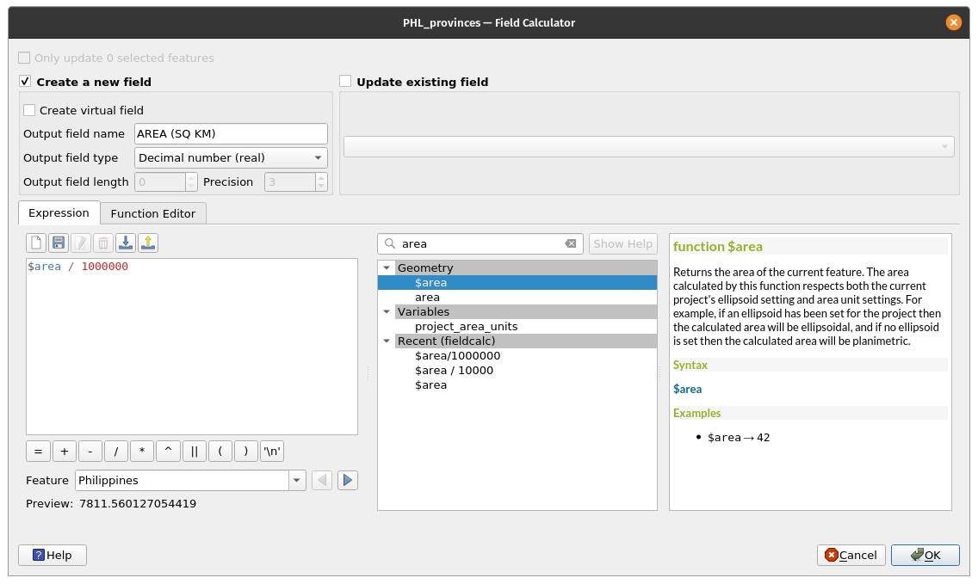978x584 pixels.
Task: Go to next feature preview arrow
Action: click(x=348, y=480)
